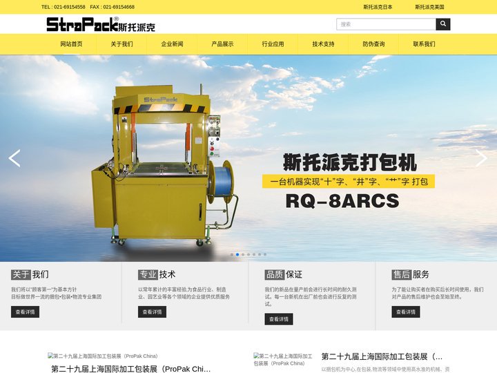Screen dimensions: 497x373
Task: Click the left ProPak China news image
Action: pyautogui.click(x=103, y=356)
